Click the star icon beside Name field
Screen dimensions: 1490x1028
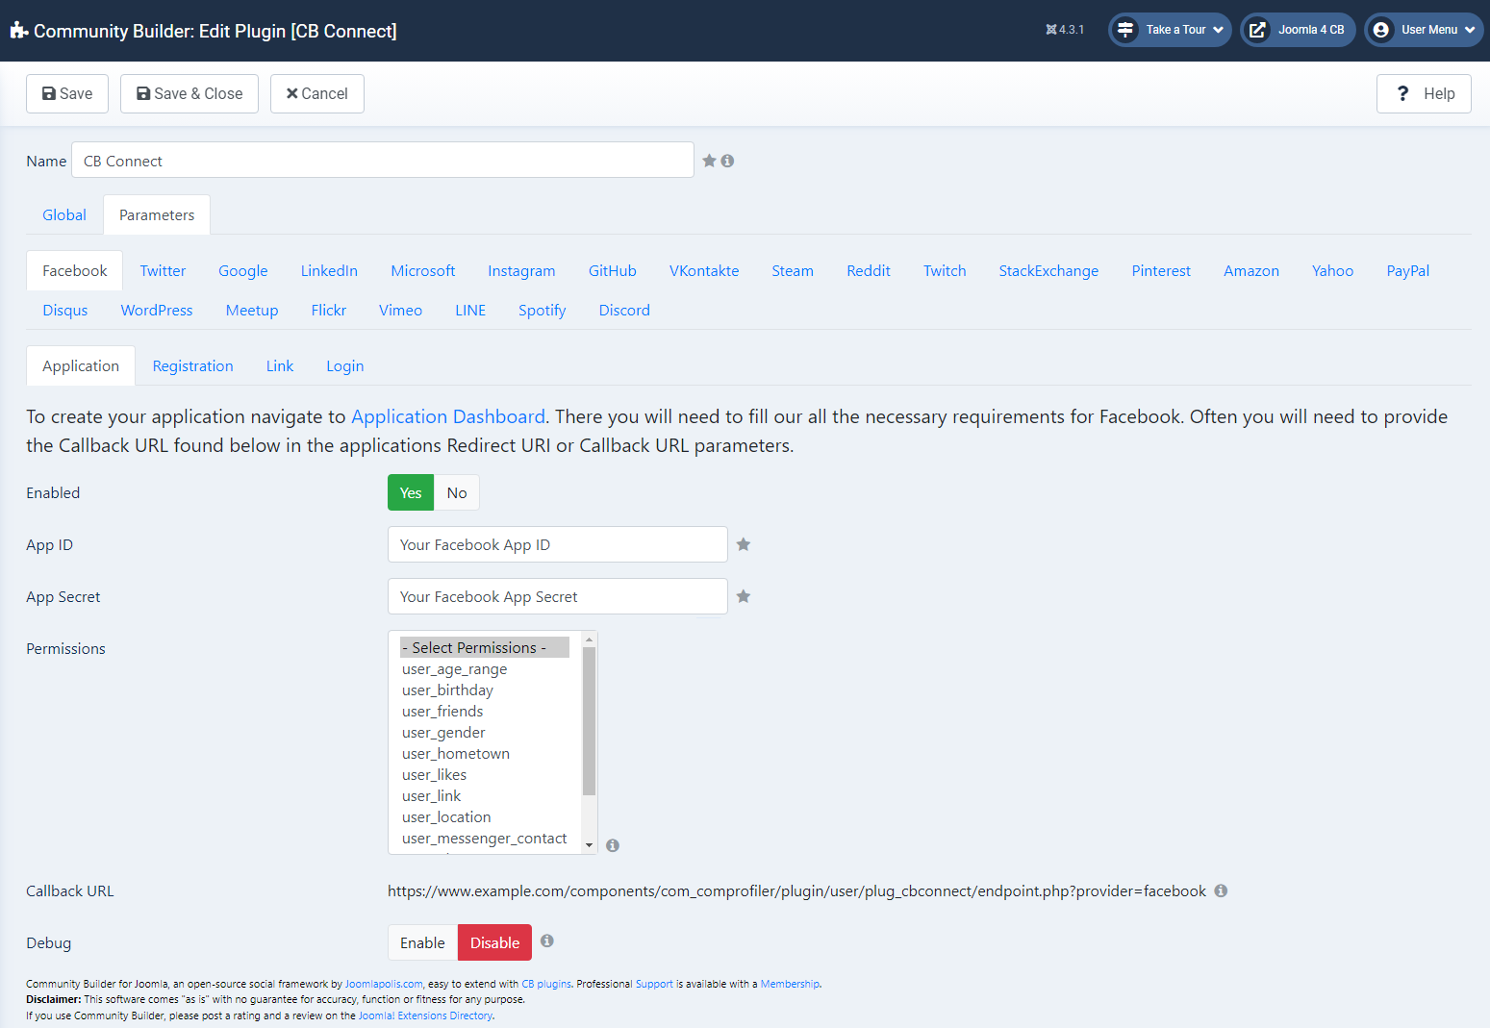709,161
